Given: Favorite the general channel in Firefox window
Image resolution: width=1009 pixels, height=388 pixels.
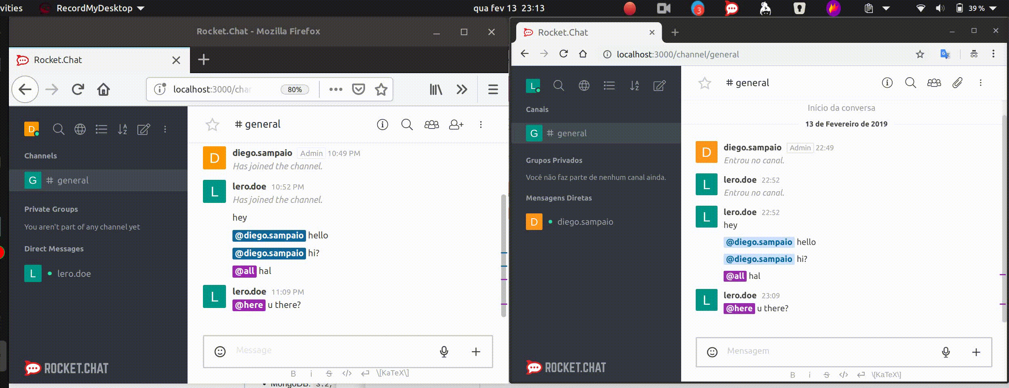Looking at the screenshot, I should (x=212, y=124).
